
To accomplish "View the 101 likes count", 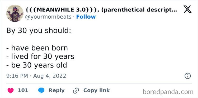I will [x=23, y=90].
